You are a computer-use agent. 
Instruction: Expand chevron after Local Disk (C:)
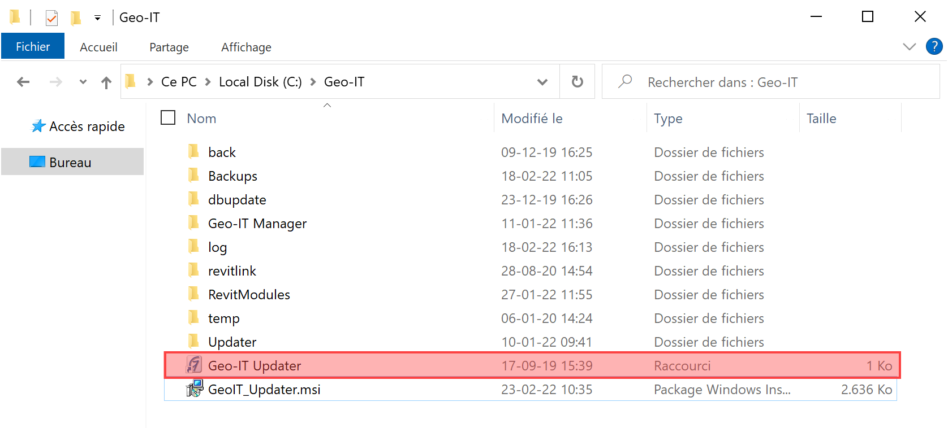tap(313, 82)
